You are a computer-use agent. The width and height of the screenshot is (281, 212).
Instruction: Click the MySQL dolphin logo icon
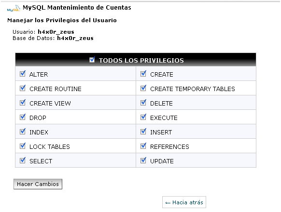pyautogui.click(x=14, y=8)
